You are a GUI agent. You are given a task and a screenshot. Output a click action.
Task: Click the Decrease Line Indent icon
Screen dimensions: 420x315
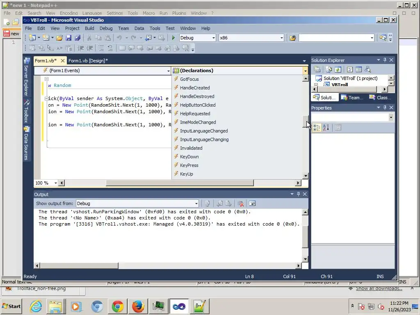coord(80,48)
